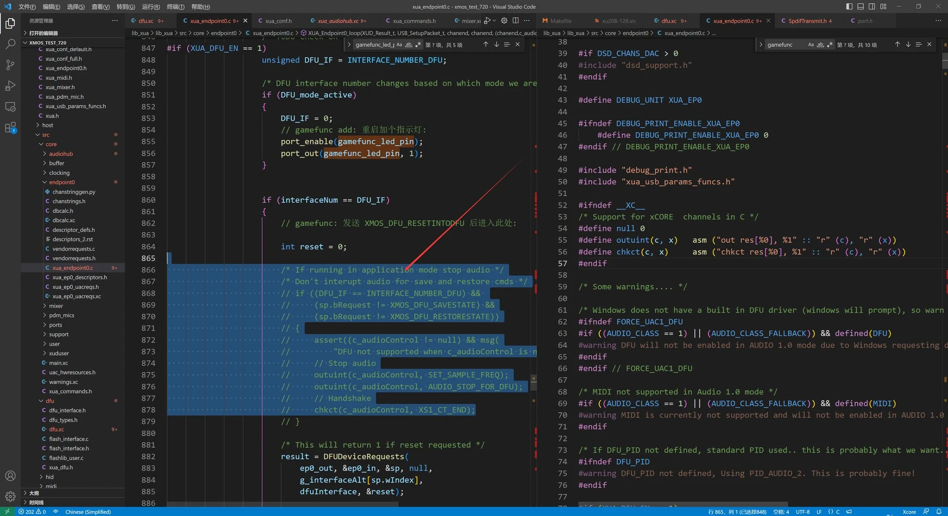Expand the mixer folder
The height and width of the screenshot is (516, 948).
coord(56,306)
